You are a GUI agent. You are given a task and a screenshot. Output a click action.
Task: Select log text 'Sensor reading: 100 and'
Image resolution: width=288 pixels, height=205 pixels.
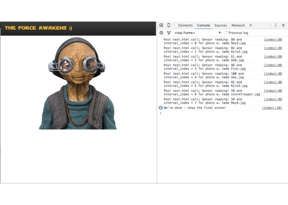(223, 73)
